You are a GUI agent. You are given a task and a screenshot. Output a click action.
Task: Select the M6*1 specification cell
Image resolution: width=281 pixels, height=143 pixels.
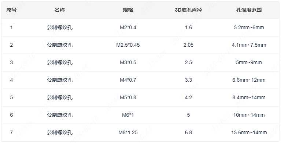[x=128, y=115]
